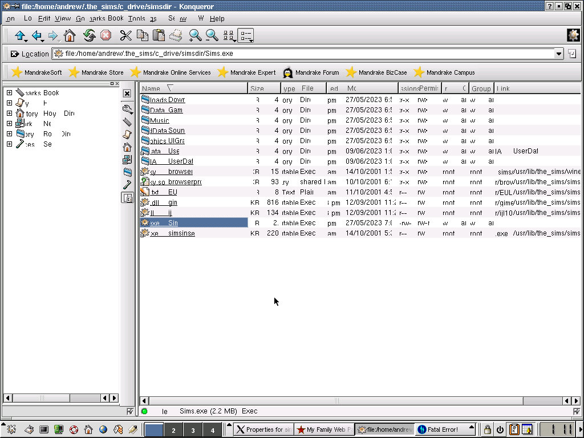Switch to virtual desktop 3
Viewport: 584px width, 438px height.
193,430
